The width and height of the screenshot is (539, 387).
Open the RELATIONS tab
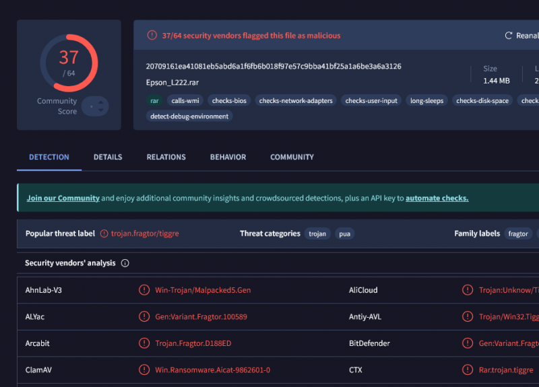coord(166,157)
